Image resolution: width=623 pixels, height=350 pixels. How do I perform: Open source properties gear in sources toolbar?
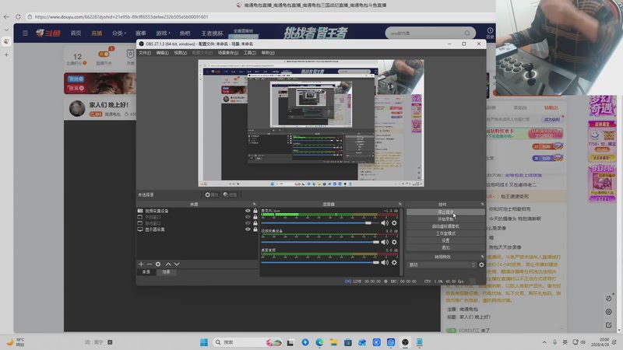coord(158,264)
